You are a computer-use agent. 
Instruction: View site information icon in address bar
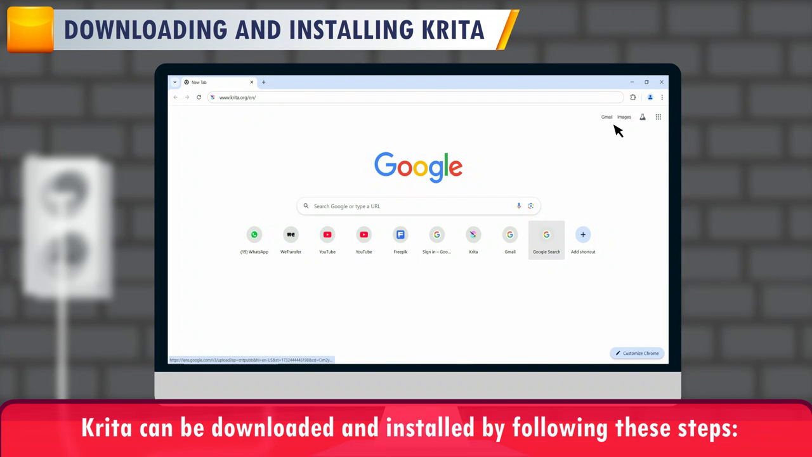213,97
